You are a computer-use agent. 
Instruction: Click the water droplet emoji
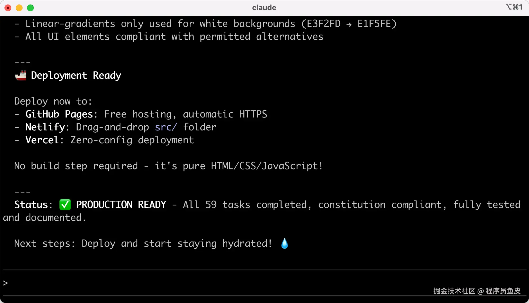(284, 243)
